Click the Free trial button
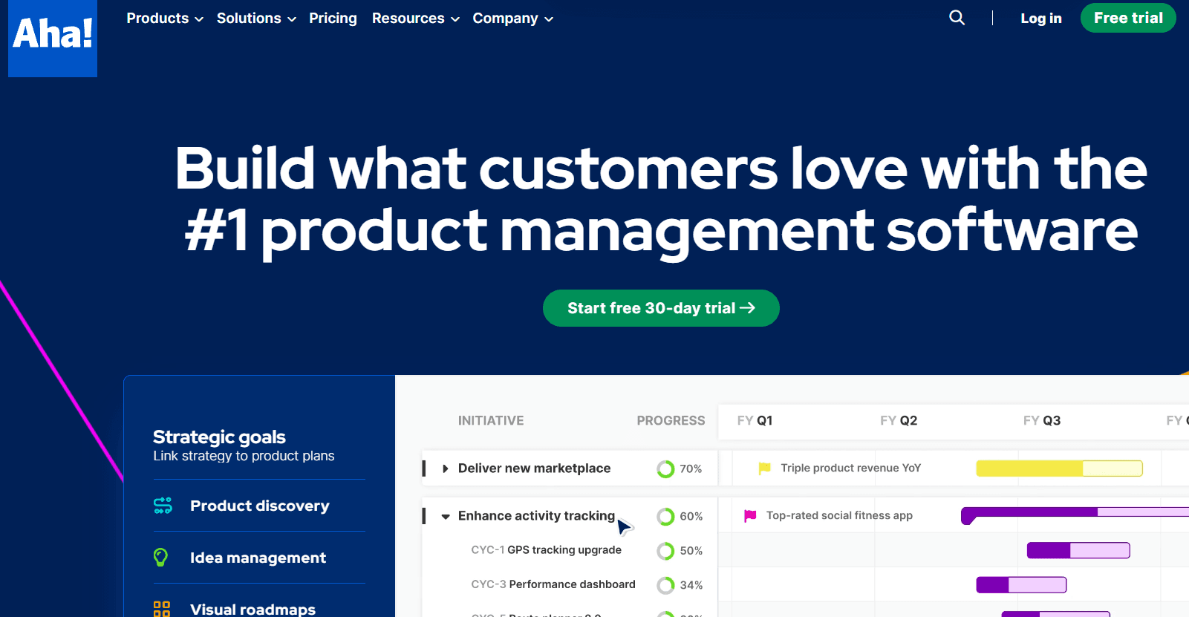Screen dimensions: 1189x617 tap(1128, 18)
